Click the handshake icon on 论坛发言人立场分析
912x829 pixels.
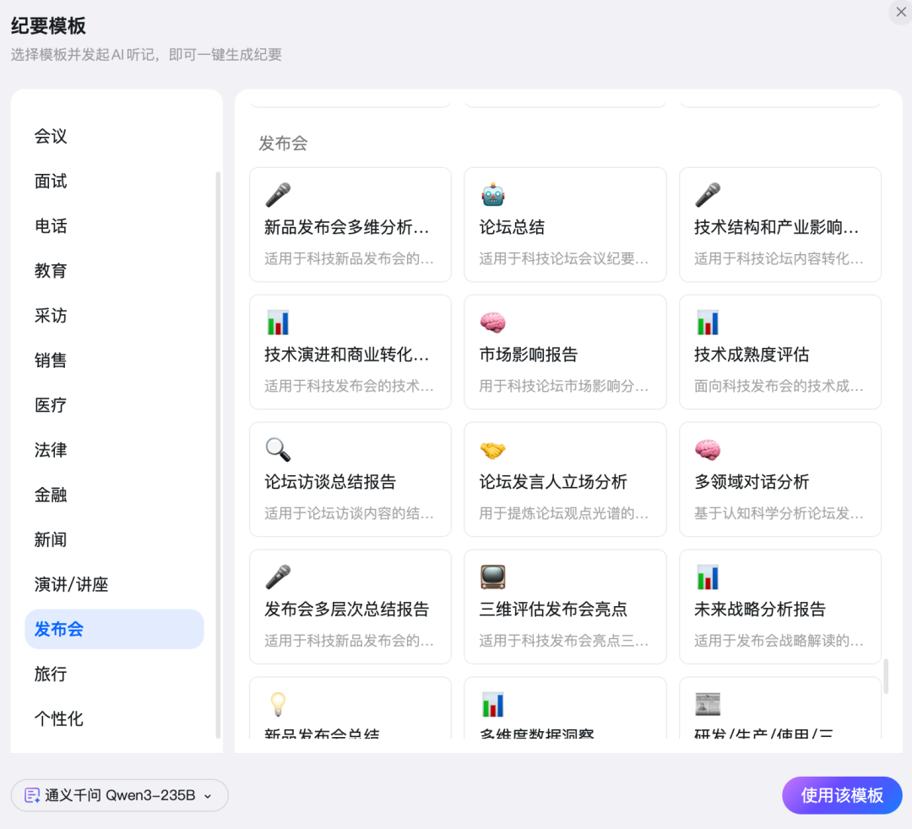click(492, 449)
